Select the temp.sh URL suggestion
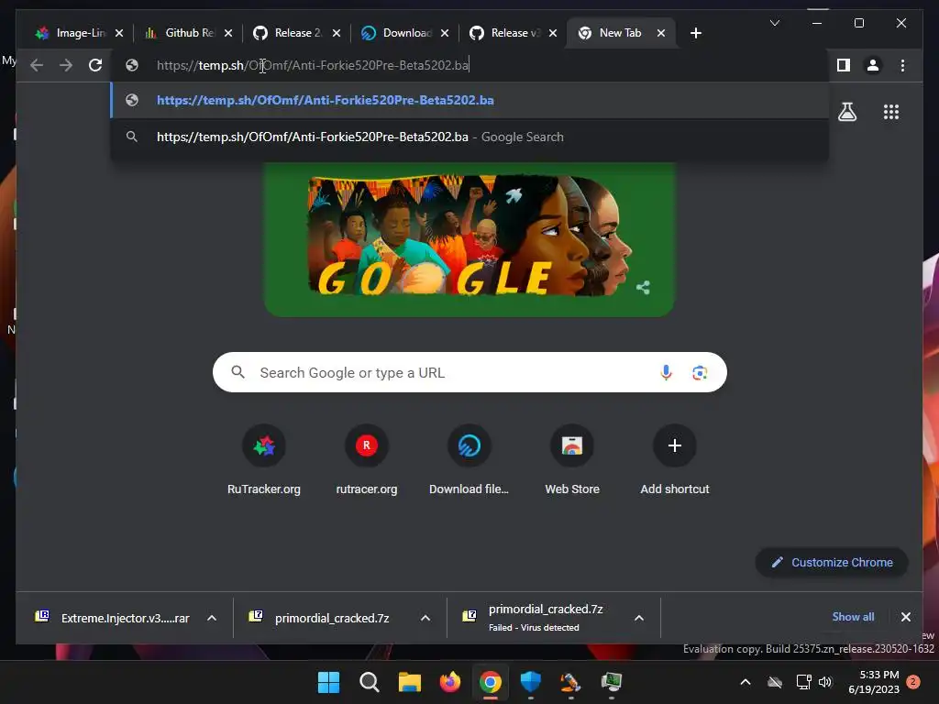Viewport: 939px width, 704px height. [x=469, y=100]
